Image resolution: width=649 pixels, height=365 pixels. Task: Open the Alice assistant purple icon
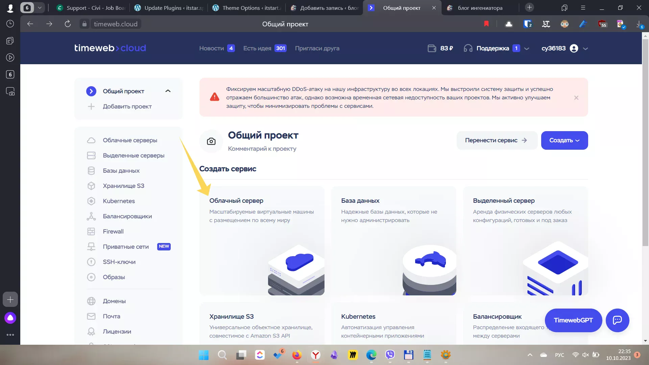tap(10, 318)
